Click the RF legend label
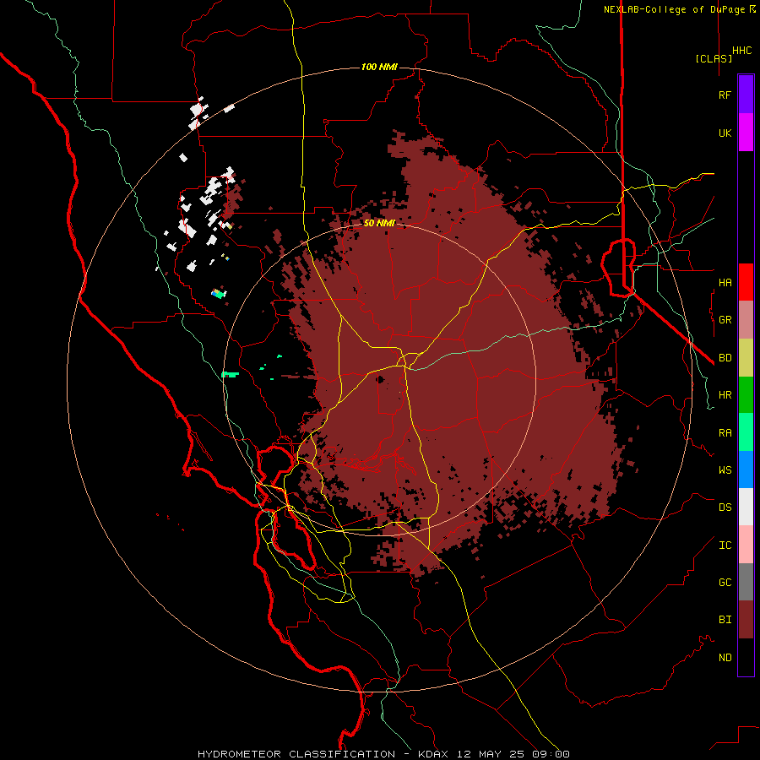Image resolution: width=760 pixels, height=760 pixels. click(725, 95)
